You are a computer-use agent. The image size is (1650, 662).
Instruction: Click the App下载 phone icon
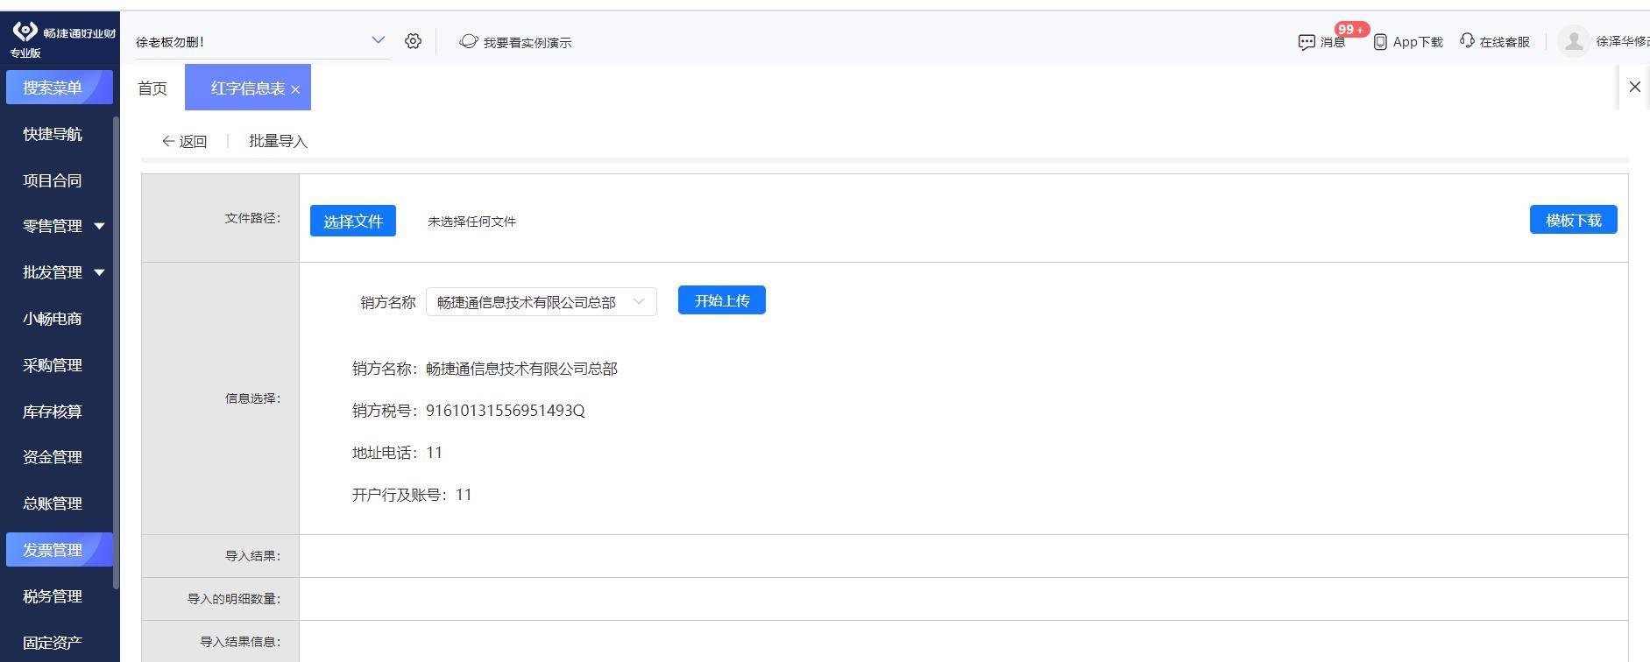(1380, 42)
